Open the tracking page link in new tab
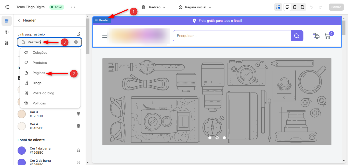The height and width of the screenshot is (165, 348). click(78, 34)
